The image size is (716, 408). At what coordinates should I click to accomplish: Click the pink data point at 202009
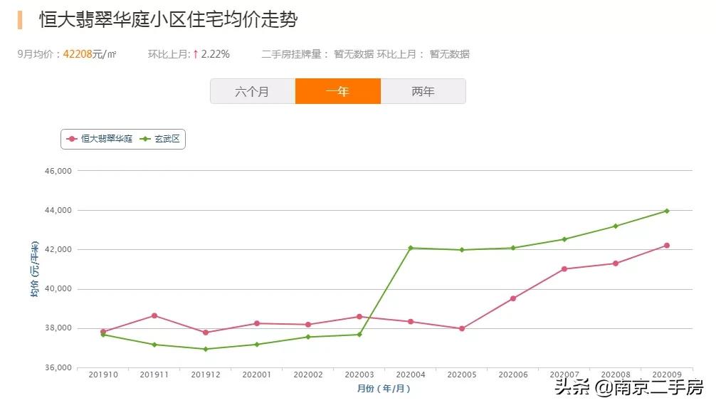pyautogui.click(x=667, y=246)
